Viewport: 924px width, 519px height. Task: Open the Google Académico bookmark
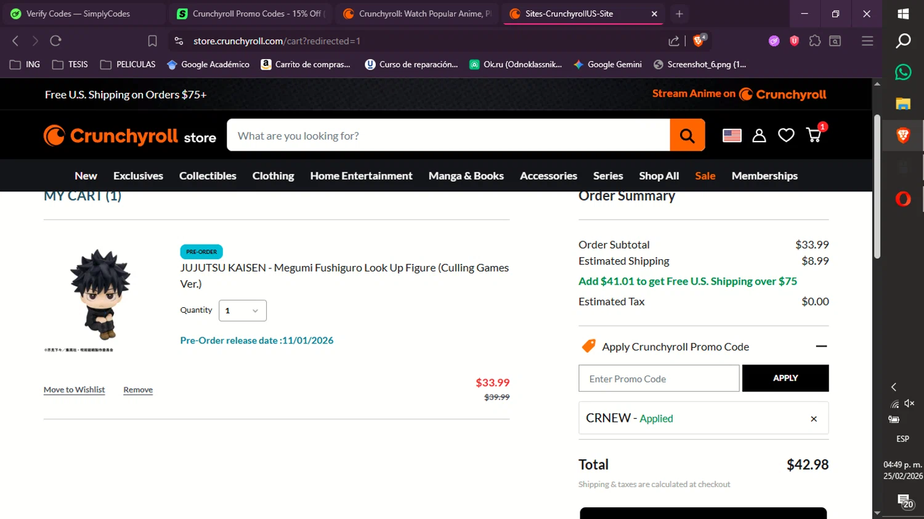pos(208,65)
